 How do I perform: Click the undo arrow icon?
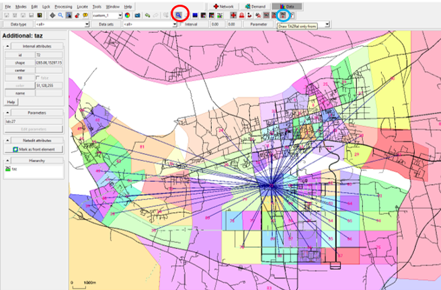pos(147,14)
